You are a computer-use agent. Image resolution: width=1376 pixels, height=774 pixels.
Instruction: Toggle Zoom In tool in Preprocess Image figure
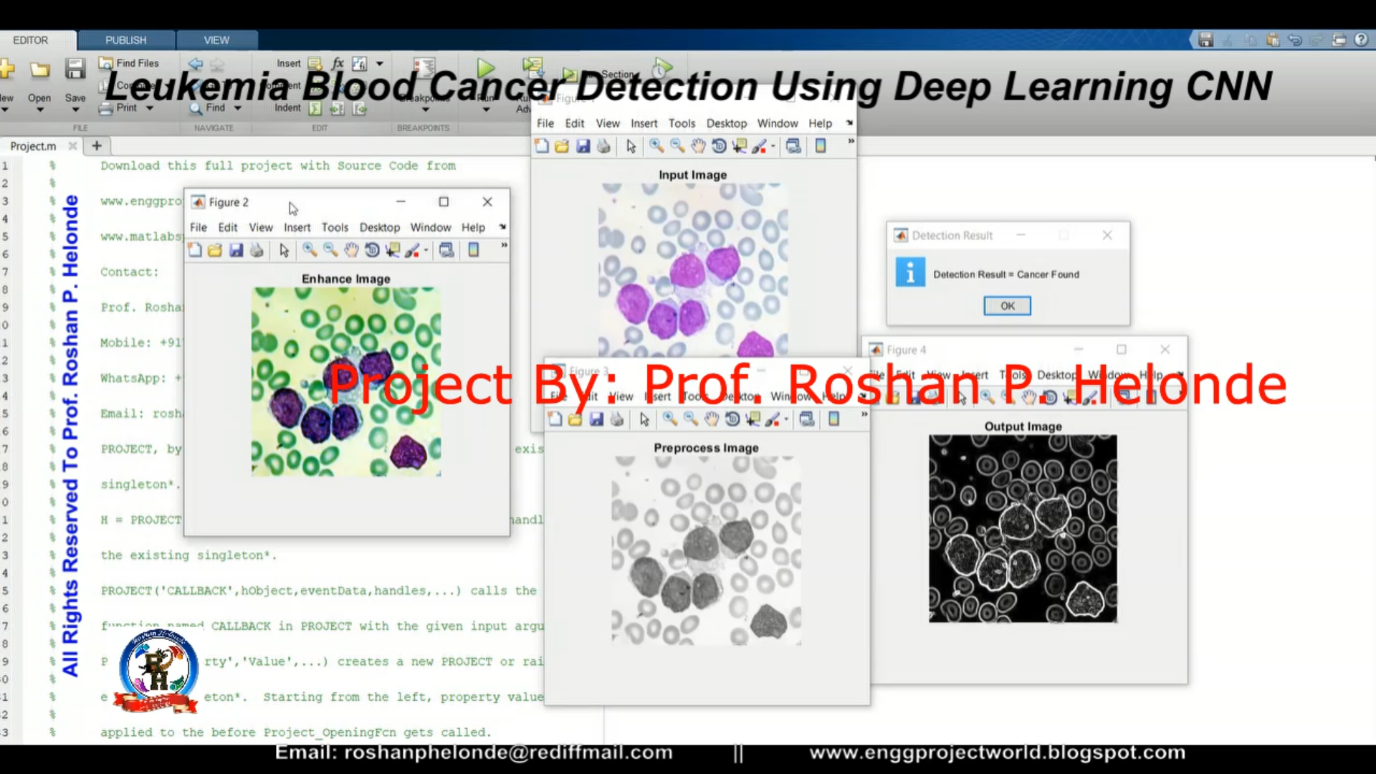click(670, 419)
